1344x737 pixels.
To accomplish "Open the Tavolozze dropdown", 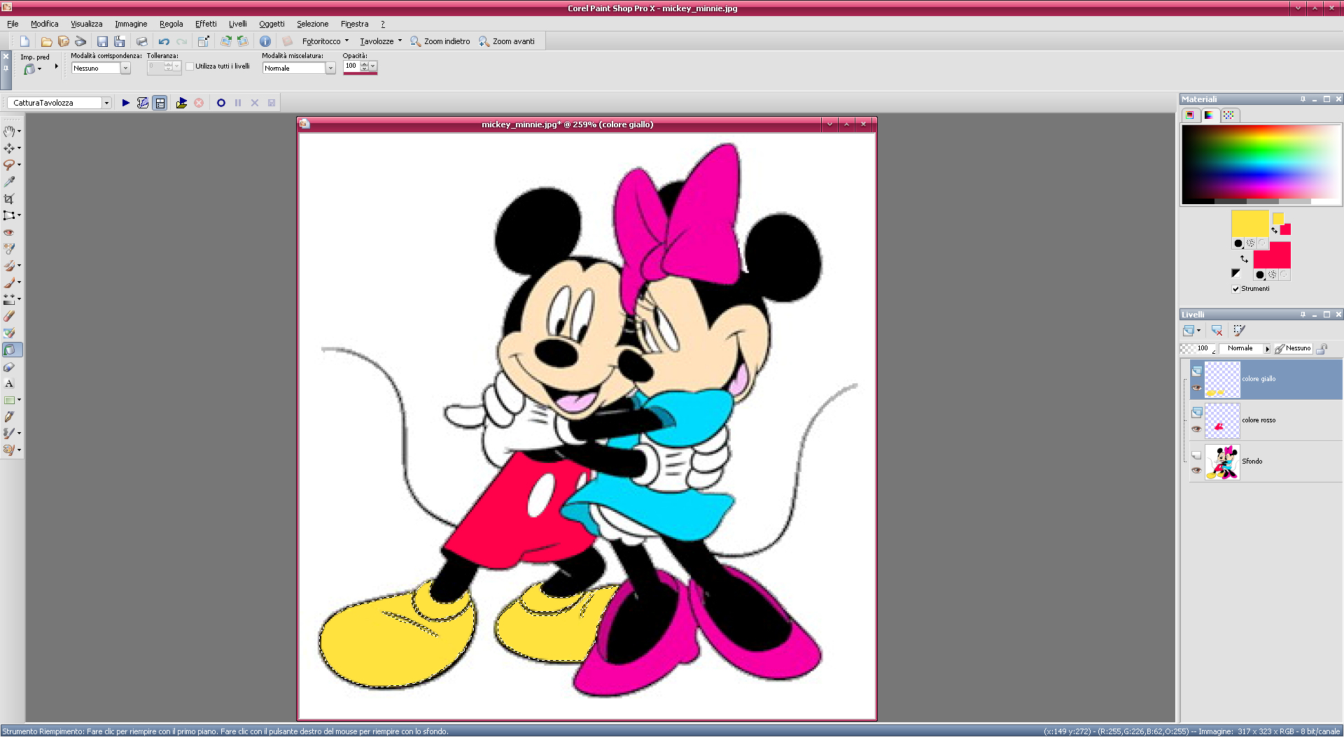I will tap(381, 41).
